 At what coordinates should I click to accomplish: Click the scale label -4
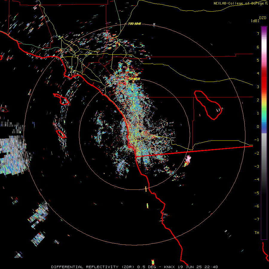click(x=257, y=179)
